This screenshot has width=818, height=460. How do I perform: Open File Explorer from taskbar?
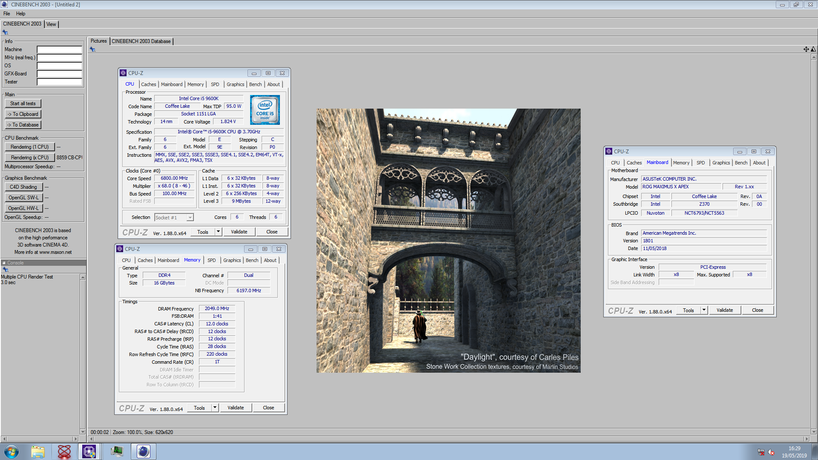38,451
